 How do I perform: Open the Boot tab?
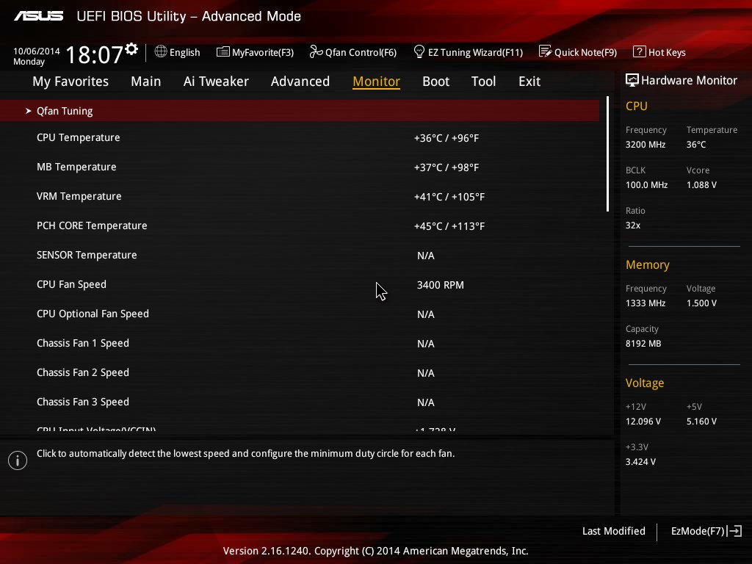tap(435, 82)
